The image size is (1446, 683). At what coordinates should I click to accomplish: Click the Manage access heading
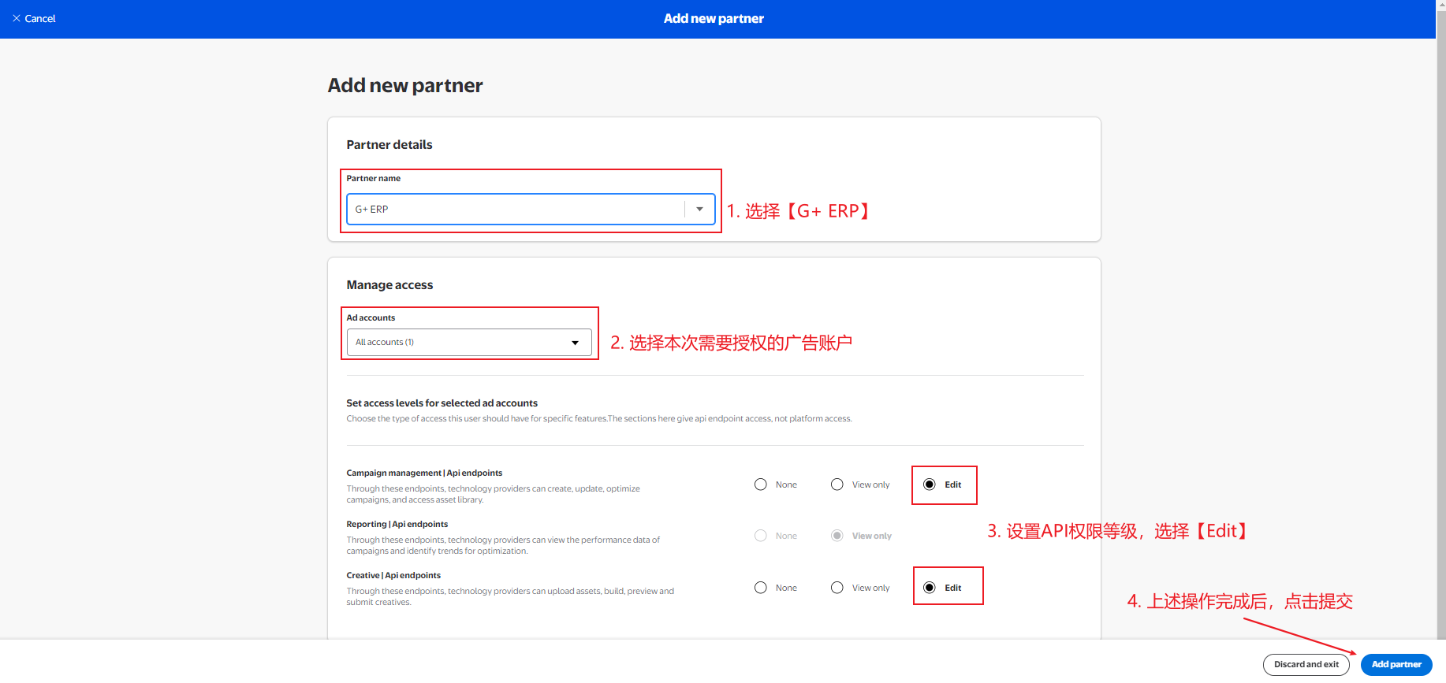[x=389, y=284]
